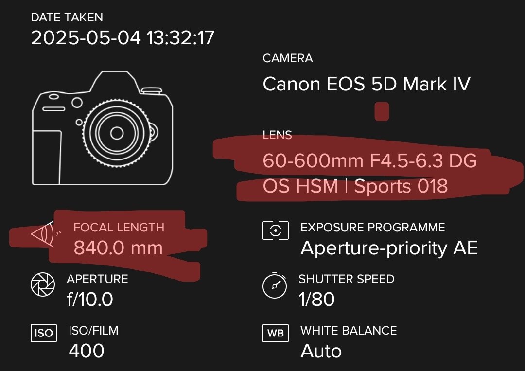Click the Auto white balance value
The image size is (525, 371).
pos(321,350)
